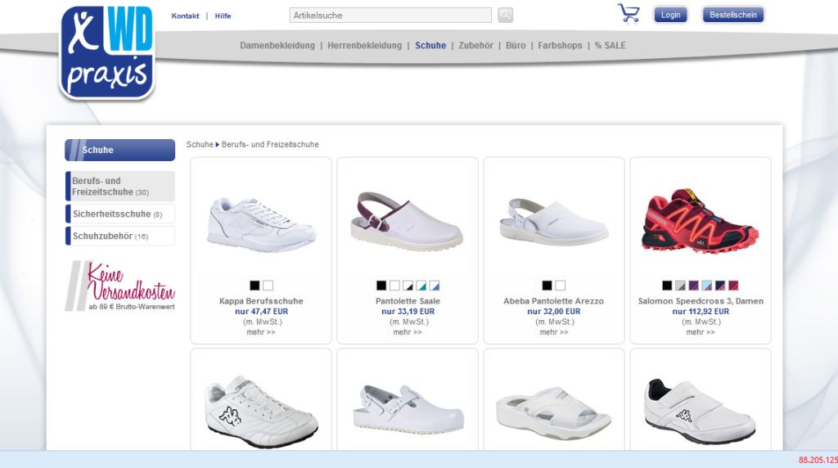Pick white swatch for Abeba Pantolette Arezzo

click(x=560, y=286)
